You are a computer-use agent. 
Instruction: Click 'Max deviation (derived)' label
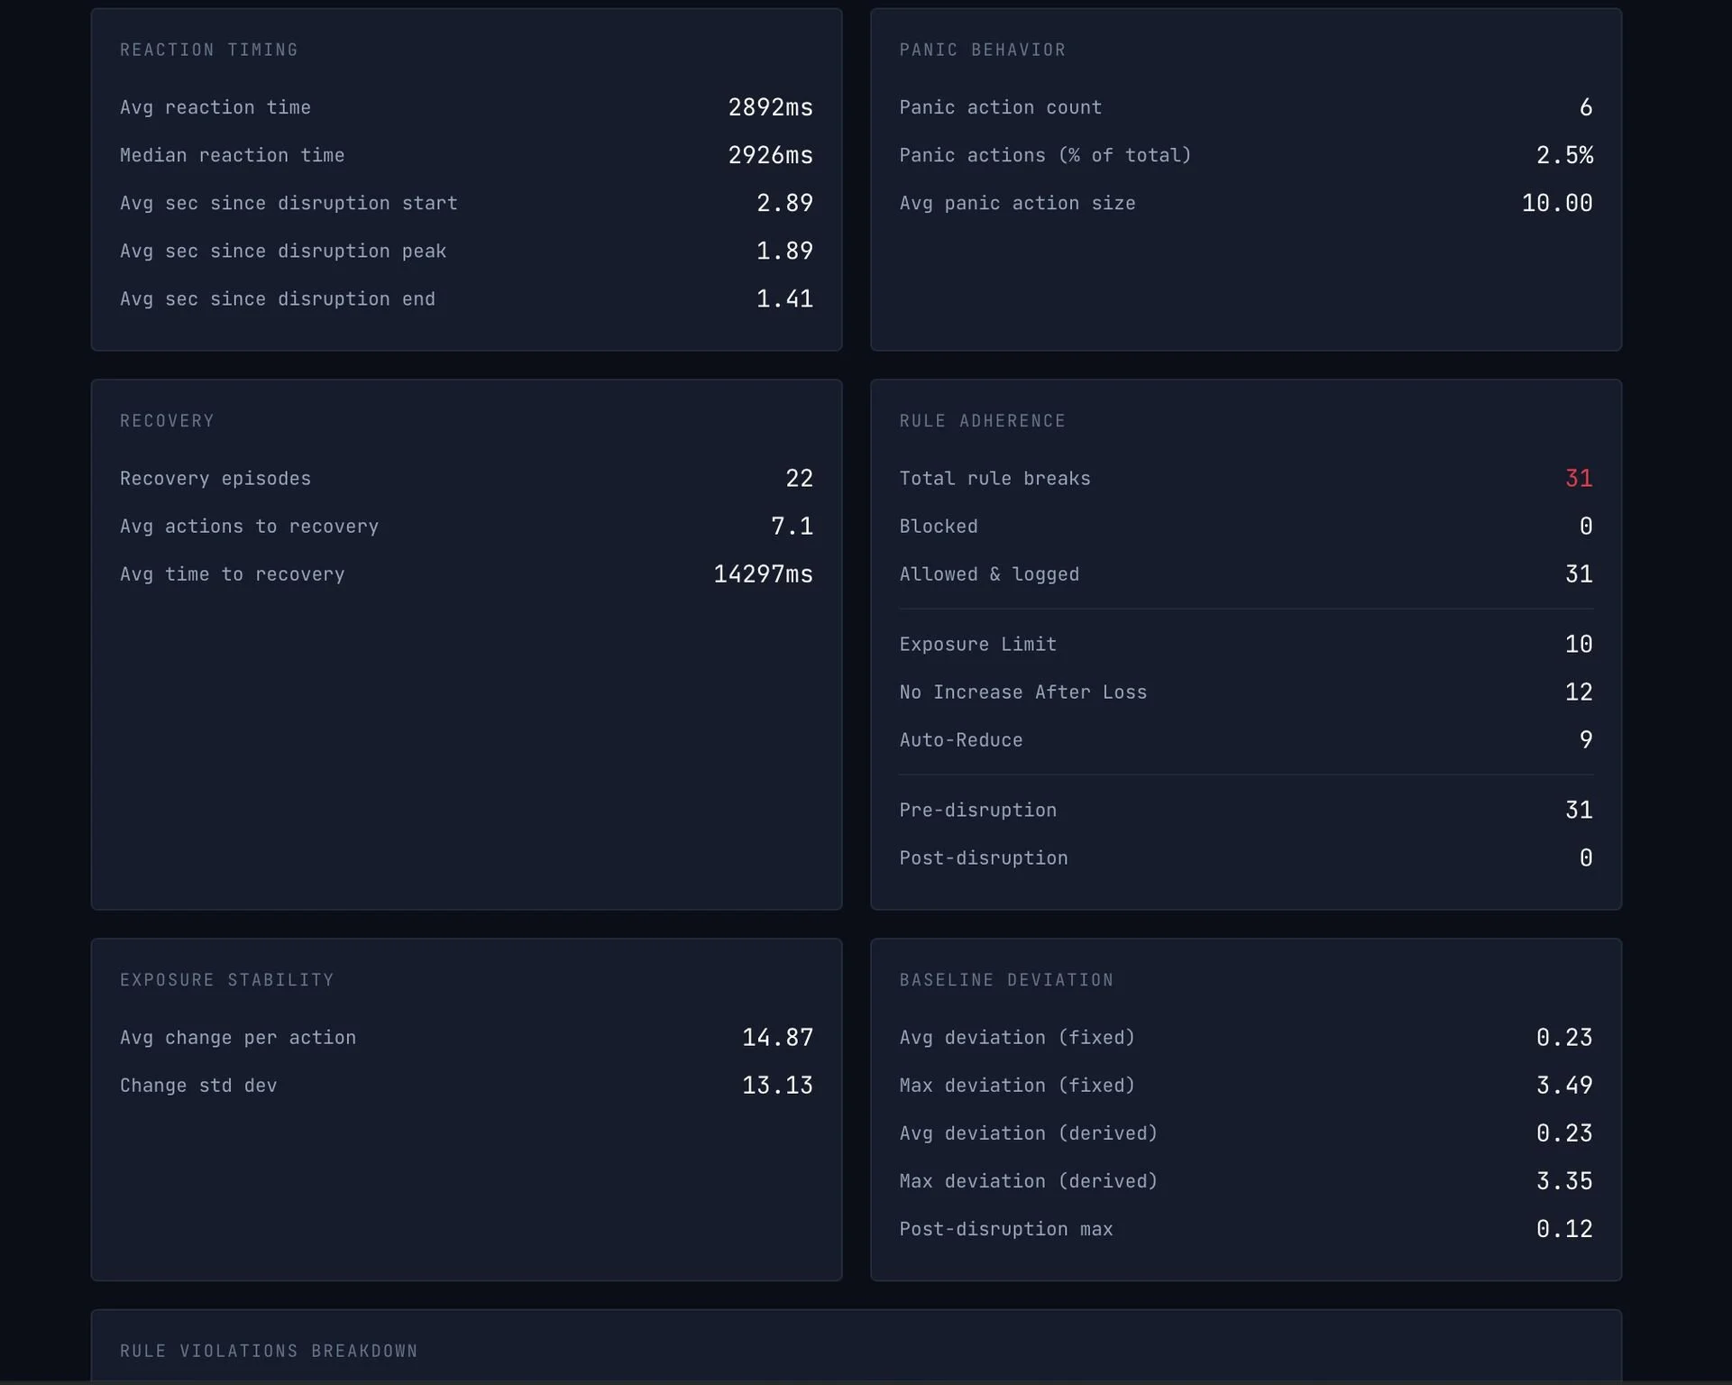point(1029,1181)
